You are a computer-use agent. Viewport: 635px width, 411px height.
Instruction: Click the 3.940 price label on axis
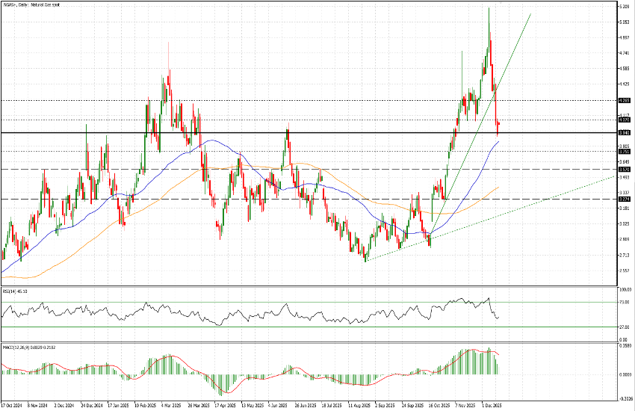click(x=625, y=133)
